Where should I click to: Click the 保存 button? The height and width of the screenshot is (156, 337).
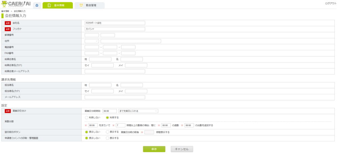tap(154, 149)
